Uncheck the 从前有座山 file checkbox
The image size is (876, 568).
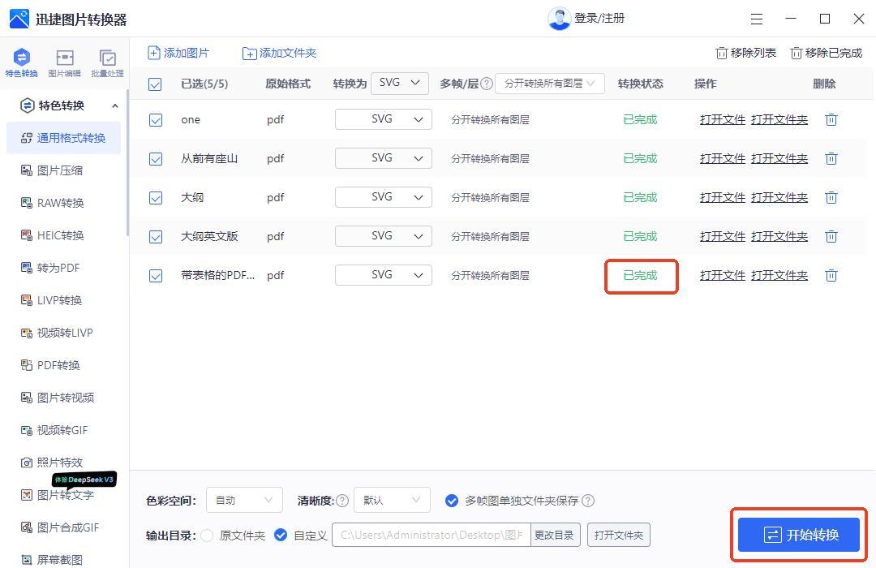coord(156,159)
